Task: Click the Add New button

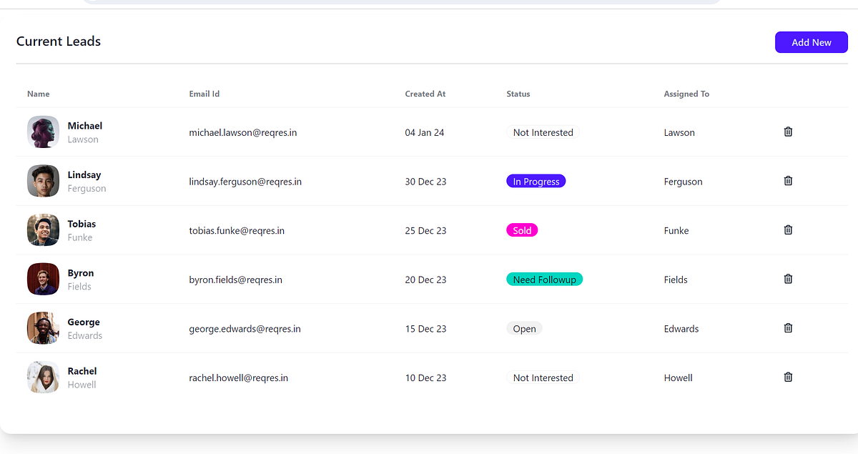Action: 811,41
